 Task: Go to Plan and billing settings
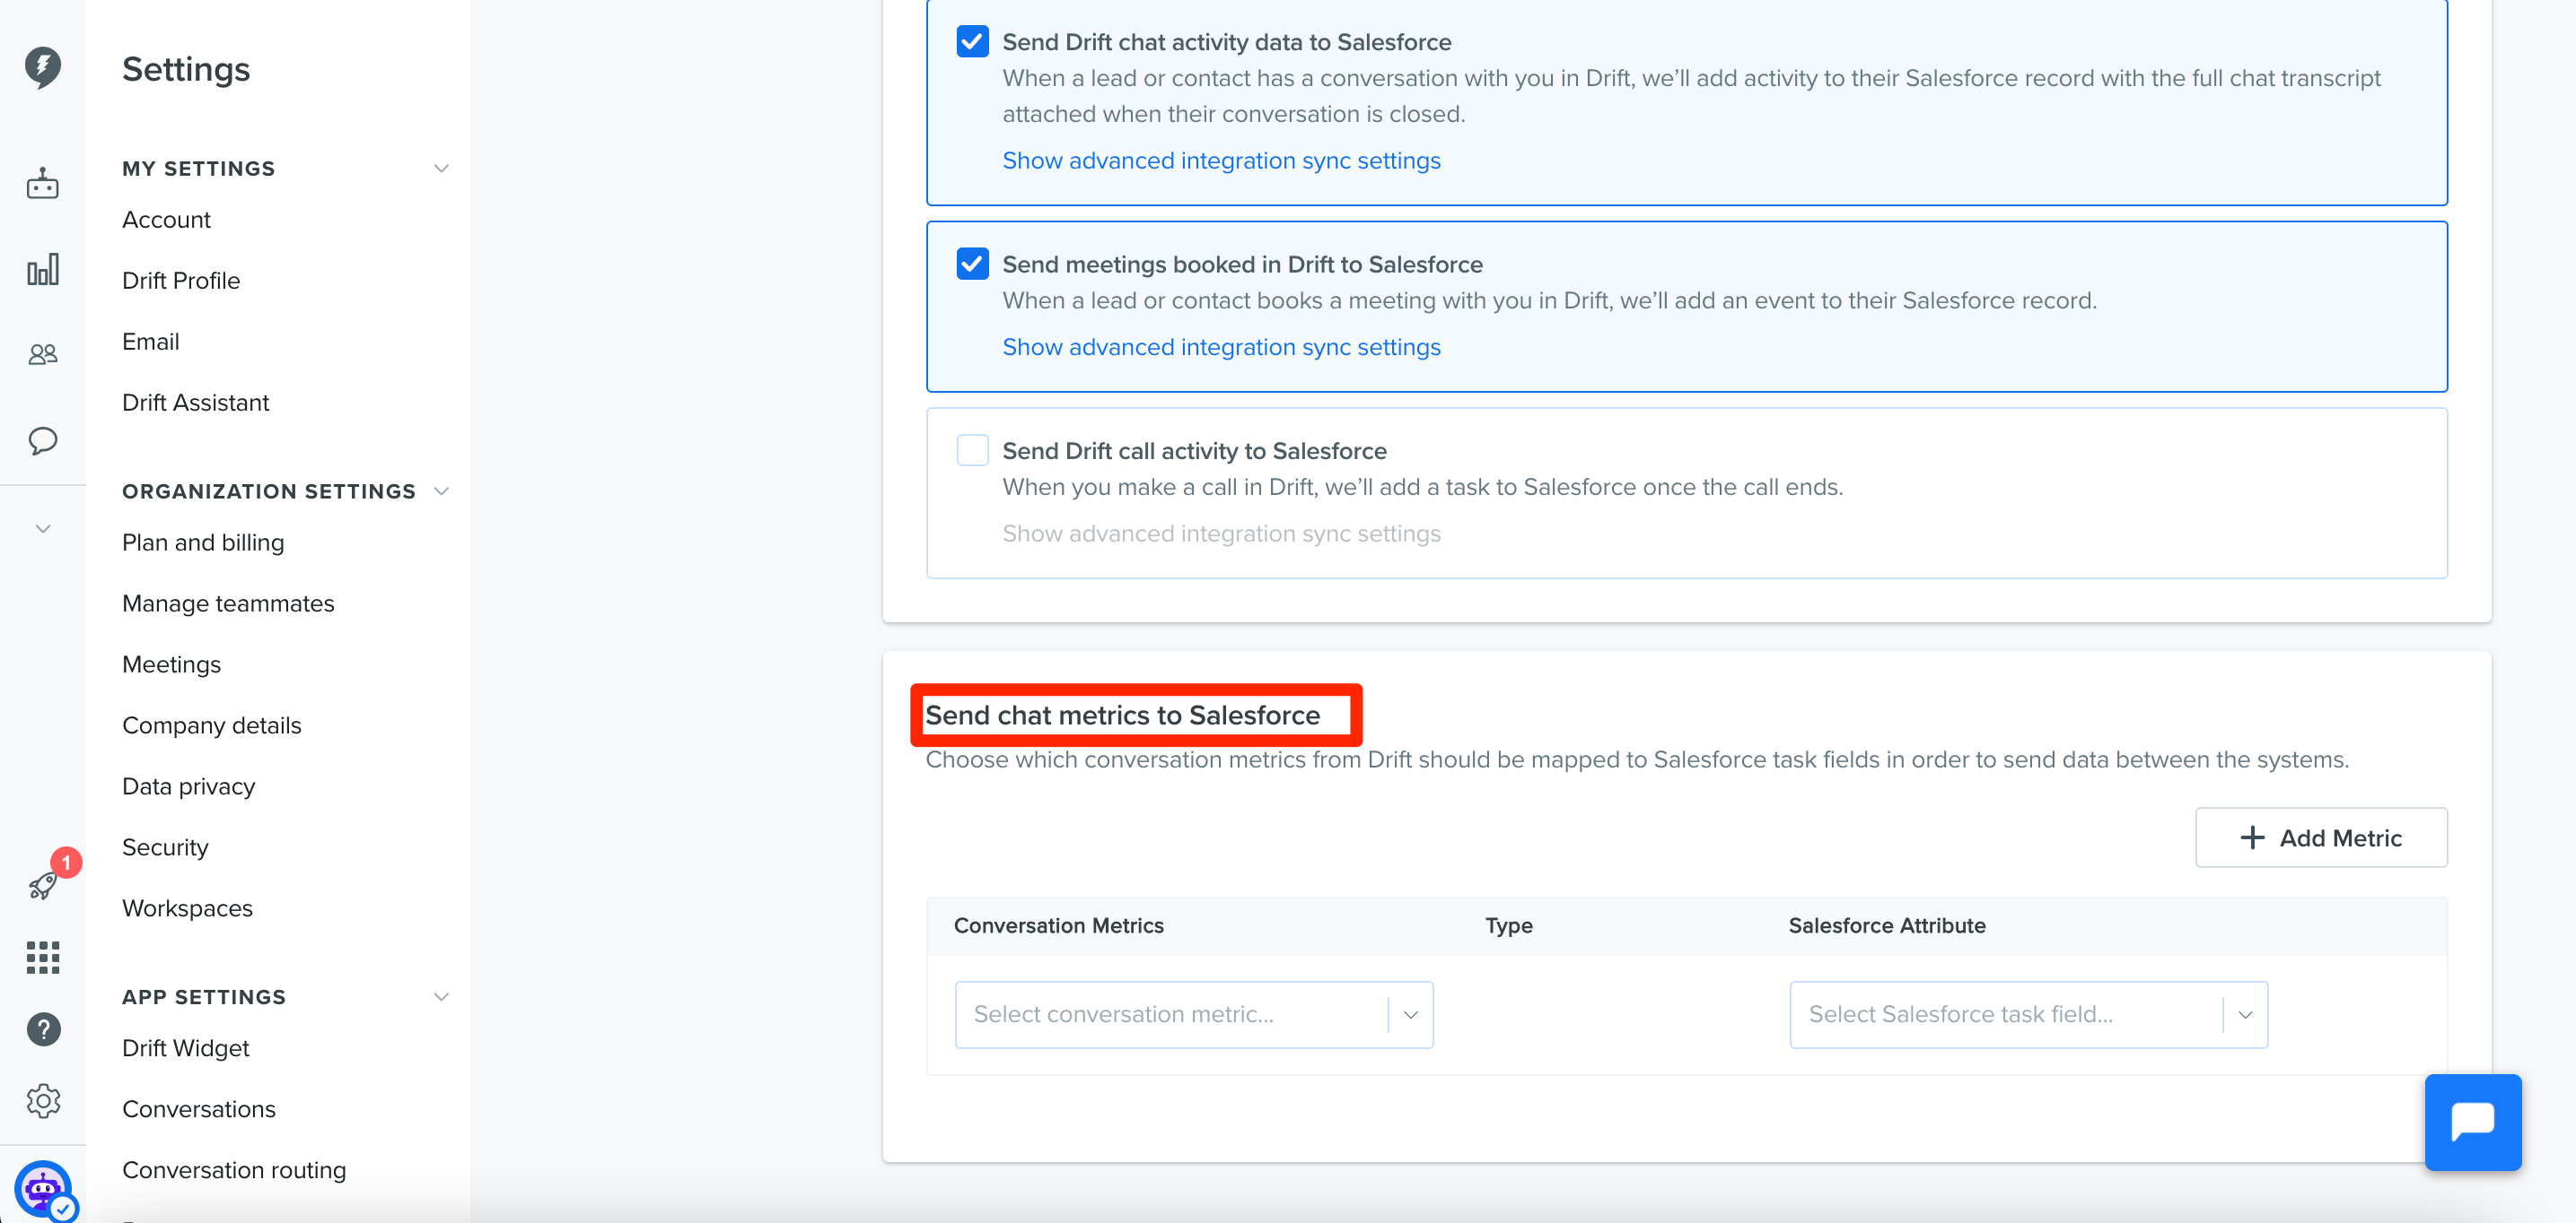pos(203,542)
